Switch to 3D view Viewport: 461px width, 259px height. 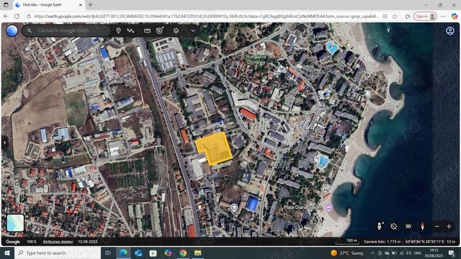pos(408,226)
